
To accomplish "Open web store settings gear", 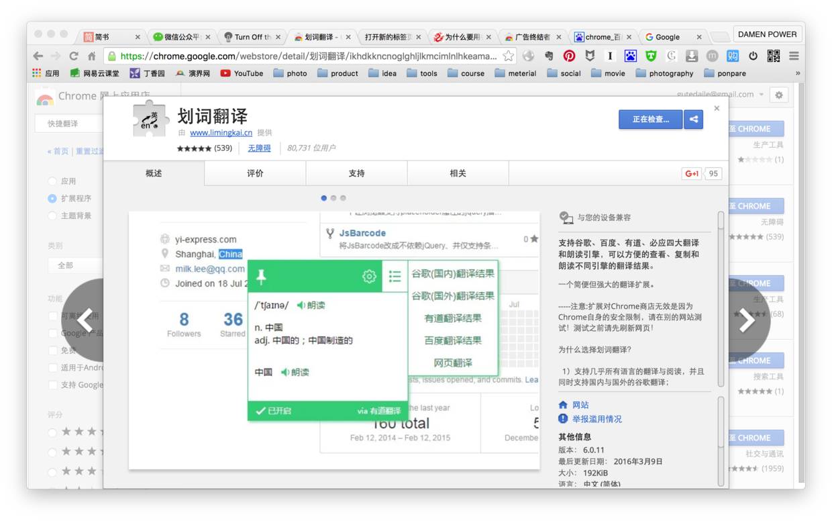I will coord(778,95).
